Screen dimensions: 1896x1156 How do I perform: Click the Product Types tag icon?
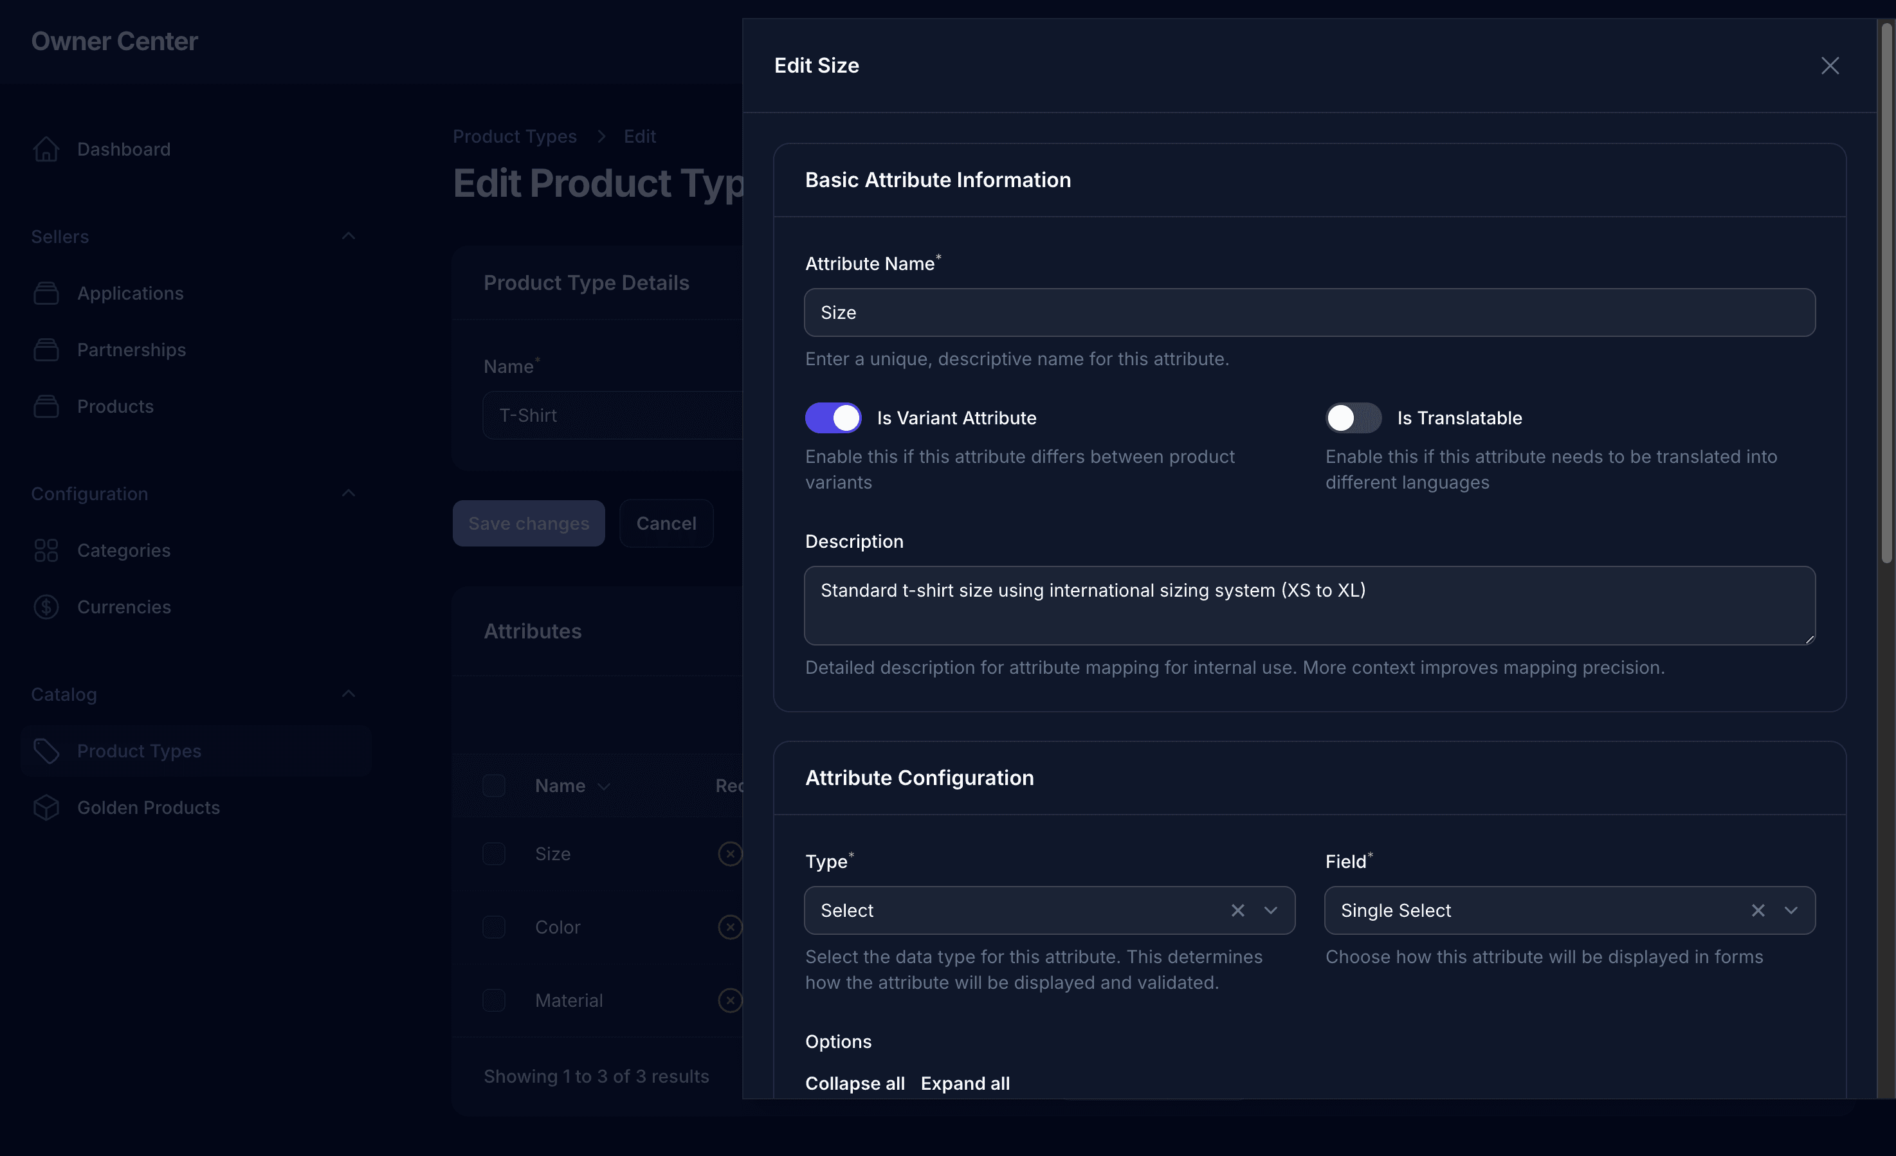[46, 751]
